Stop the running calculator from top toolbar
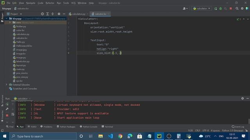 [231, 9]
